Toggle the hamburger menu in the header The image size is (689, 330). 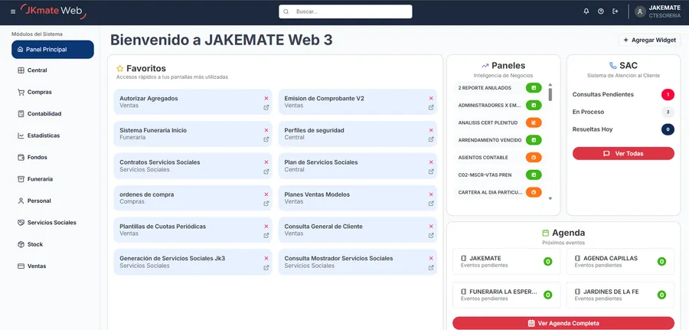click(13, 11)
